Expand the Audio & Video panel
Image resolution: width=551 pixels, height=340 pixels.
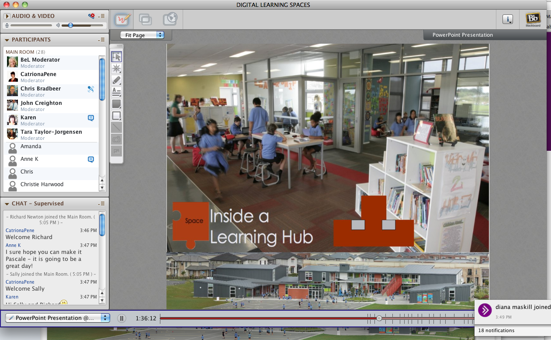click(x=6, y=16)
